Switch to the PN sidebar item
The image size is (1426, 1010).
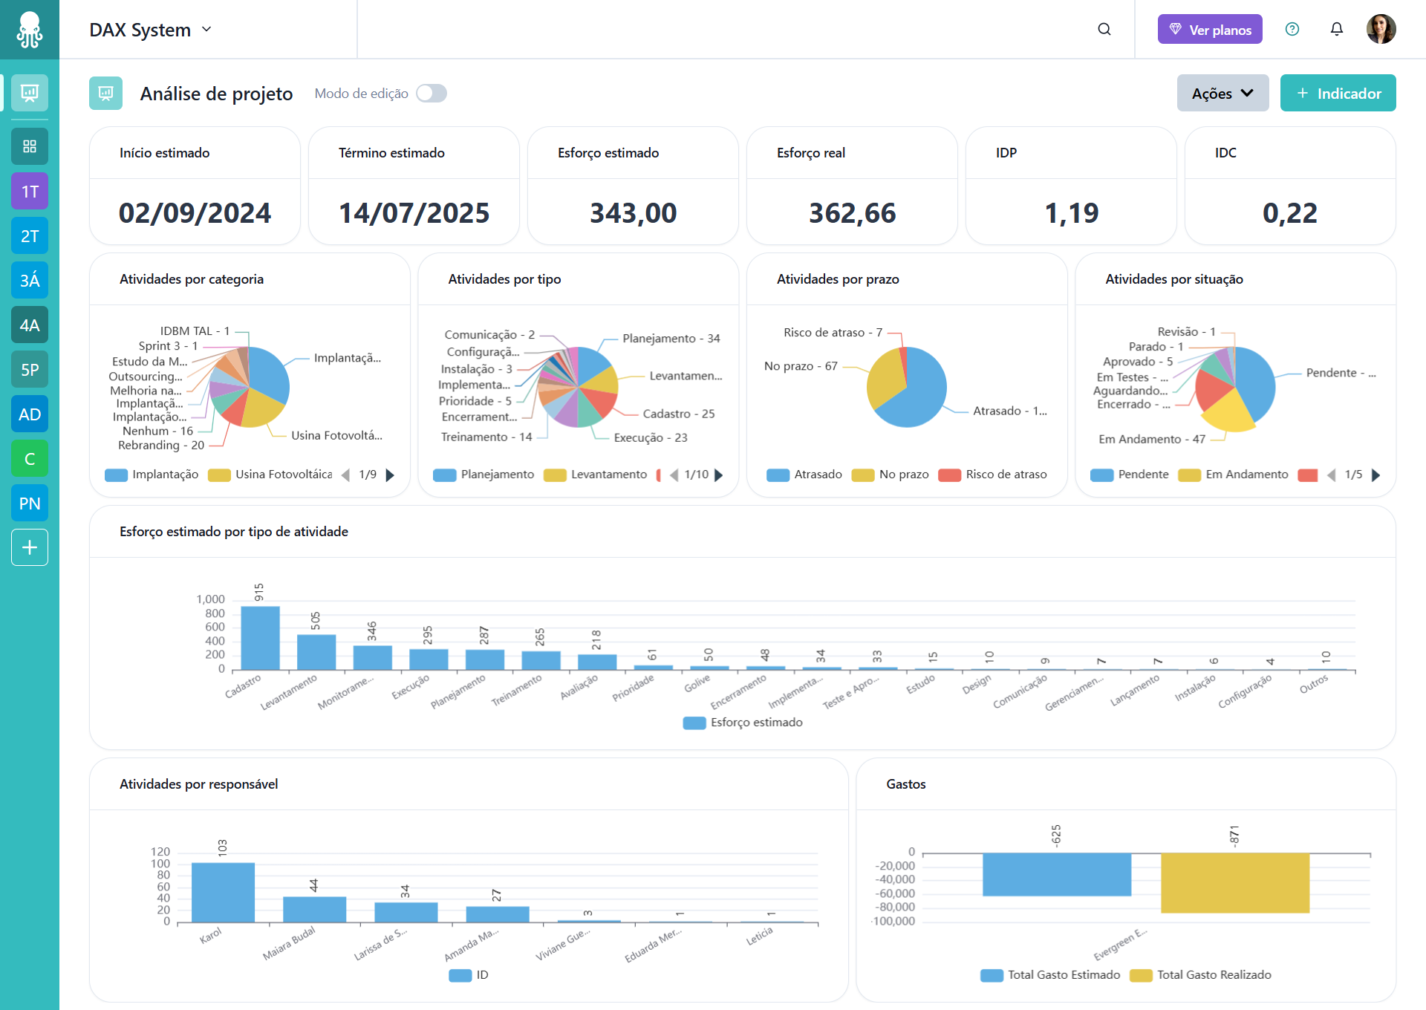pyautogui.click(x=30, y=504)
